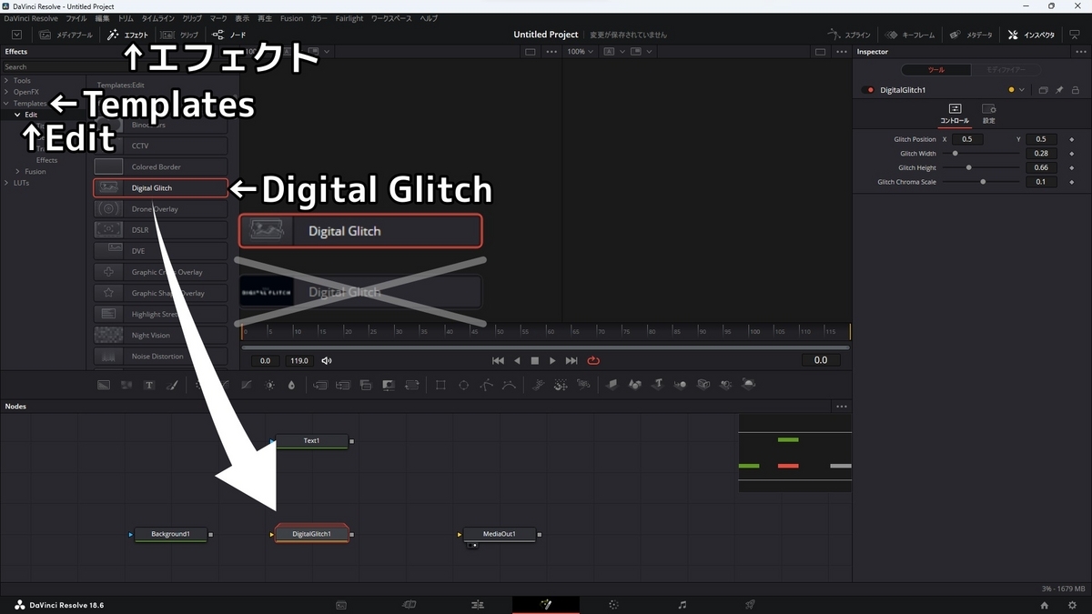1092x614 pixels.
Task: Open the viewer zoom level dropdown
Action: point(580,52)
